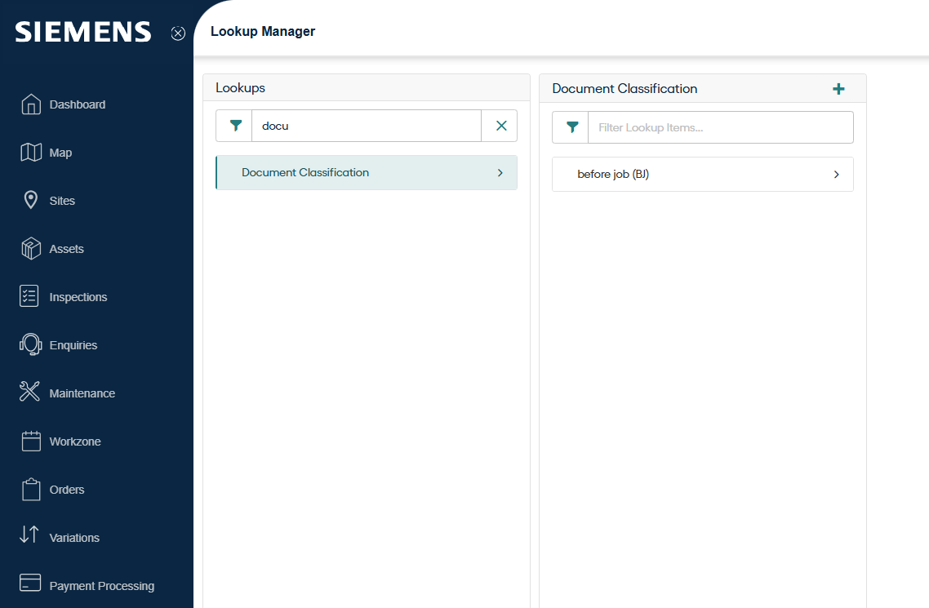Go to Orders
The width and height of the screenshot is (929, 608).
pyautogui.click(x=67, y=490)
